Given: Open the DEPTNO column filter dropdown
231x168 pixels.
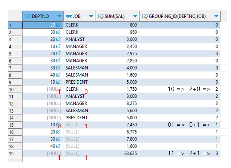Looking at the screenshot, I should pyautogui.click(x=59, y=16).
